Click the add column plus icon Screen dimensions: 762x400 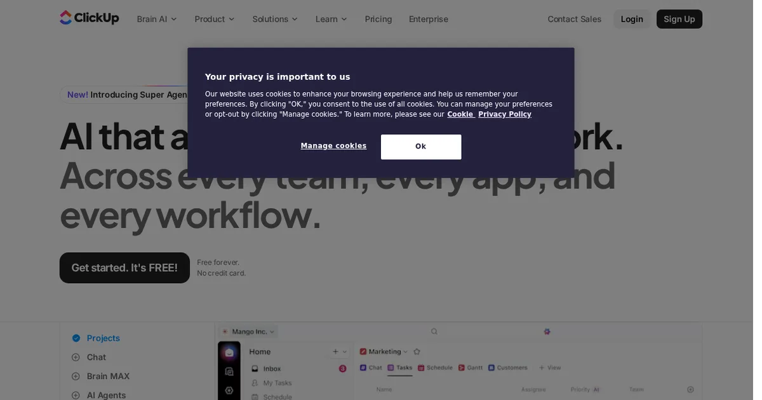pyautogui.click(x=690, y=389)
